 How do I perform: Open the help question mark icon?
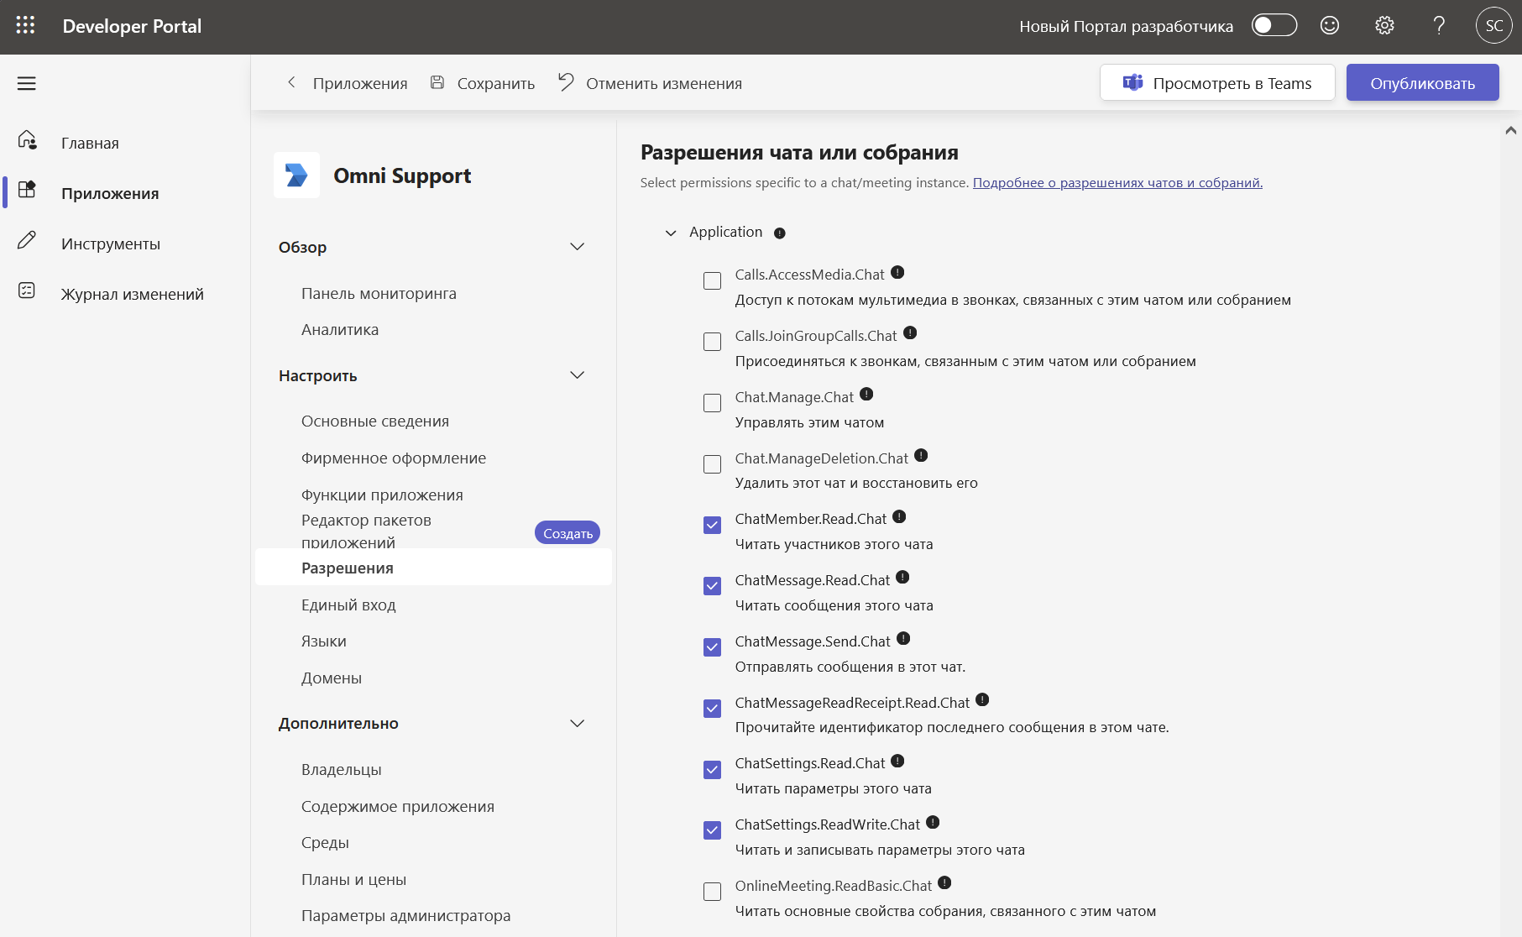click(x=1439, y=25)
